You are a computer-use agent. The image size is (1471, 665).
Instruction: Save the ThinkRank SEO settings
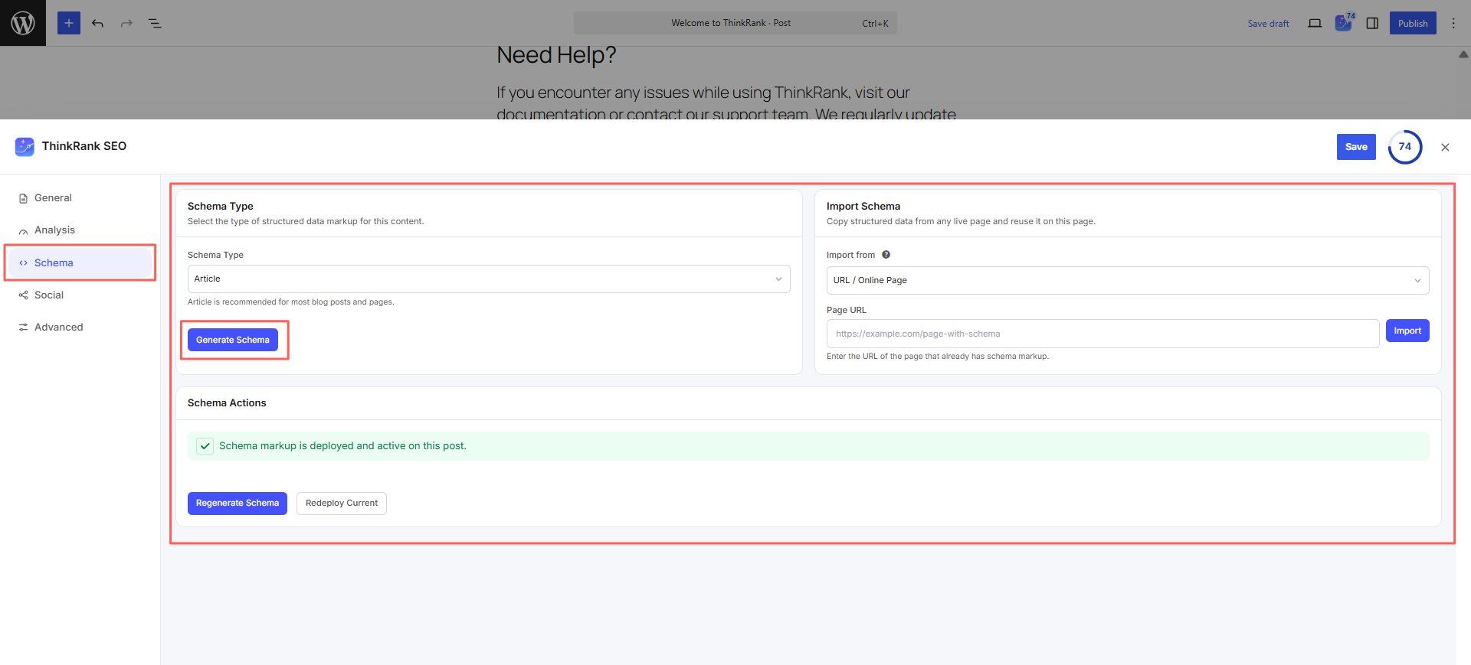(x=1356, y=147)
